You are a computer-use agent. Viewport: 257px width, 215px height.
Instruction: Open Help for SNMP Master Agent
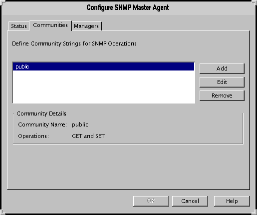(232, 201)
